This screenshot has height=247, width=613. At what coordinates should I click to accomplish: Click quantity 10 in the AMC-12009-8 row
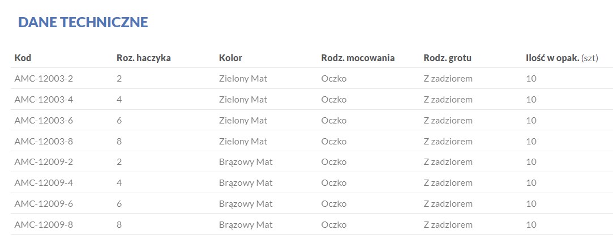tap(531, 225)
